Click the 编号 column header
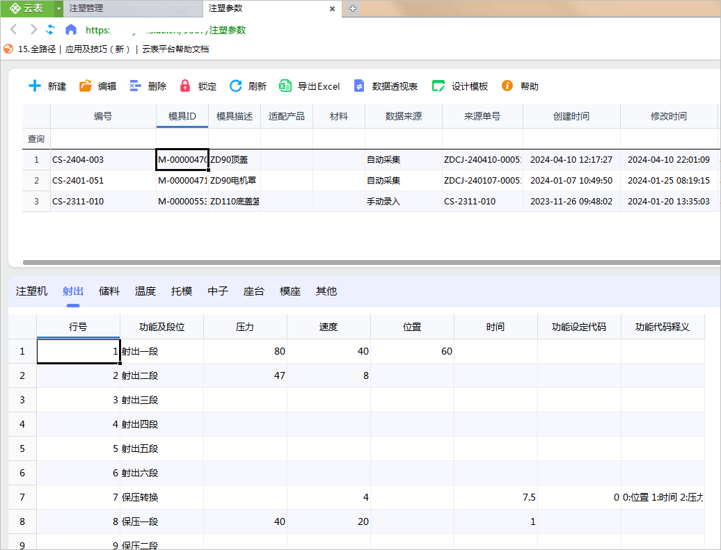Screen dimensions: 721x550 (103, 116)
